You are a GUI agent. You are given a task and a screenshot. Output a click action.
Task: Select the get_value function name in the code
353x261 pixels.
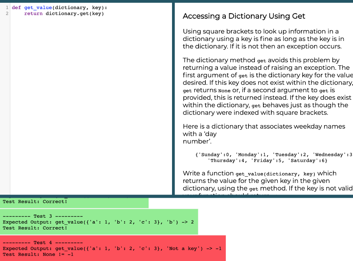coord(38,7)
